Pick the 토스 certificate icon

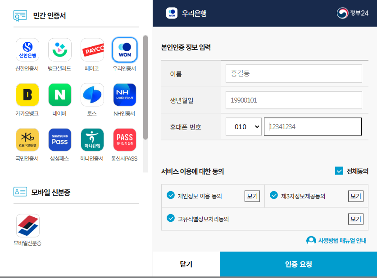point(92,94)
